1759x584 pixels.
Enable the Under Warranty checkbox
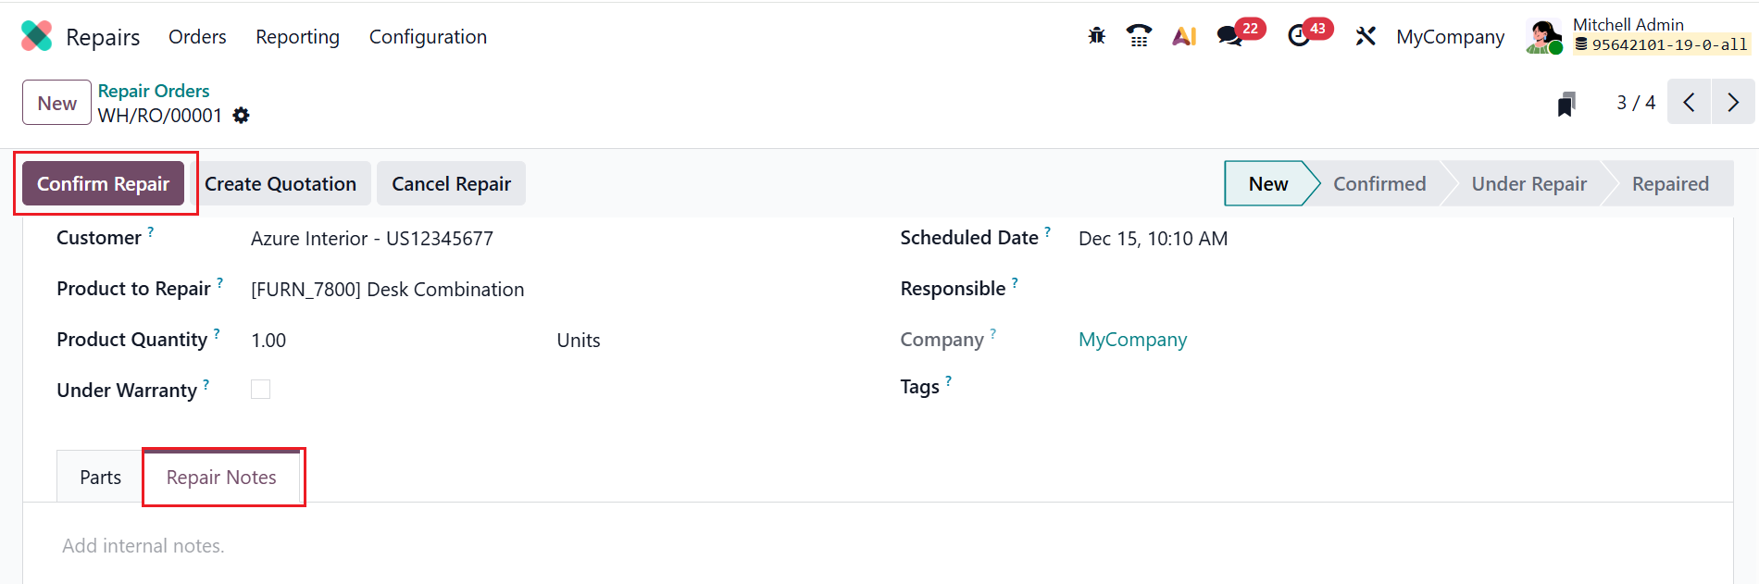coord(261,390)
